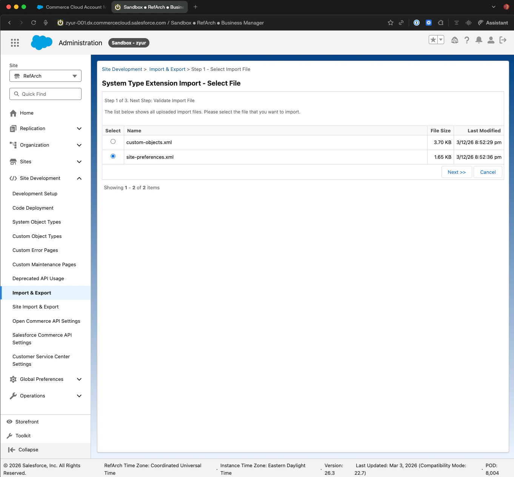Open Development Setup
This screenshot has height=477, width=514.
[35, 194]
